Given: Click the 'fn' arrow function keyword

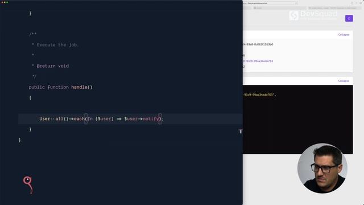Looking at the screenshot, I should tap(90, 119).
